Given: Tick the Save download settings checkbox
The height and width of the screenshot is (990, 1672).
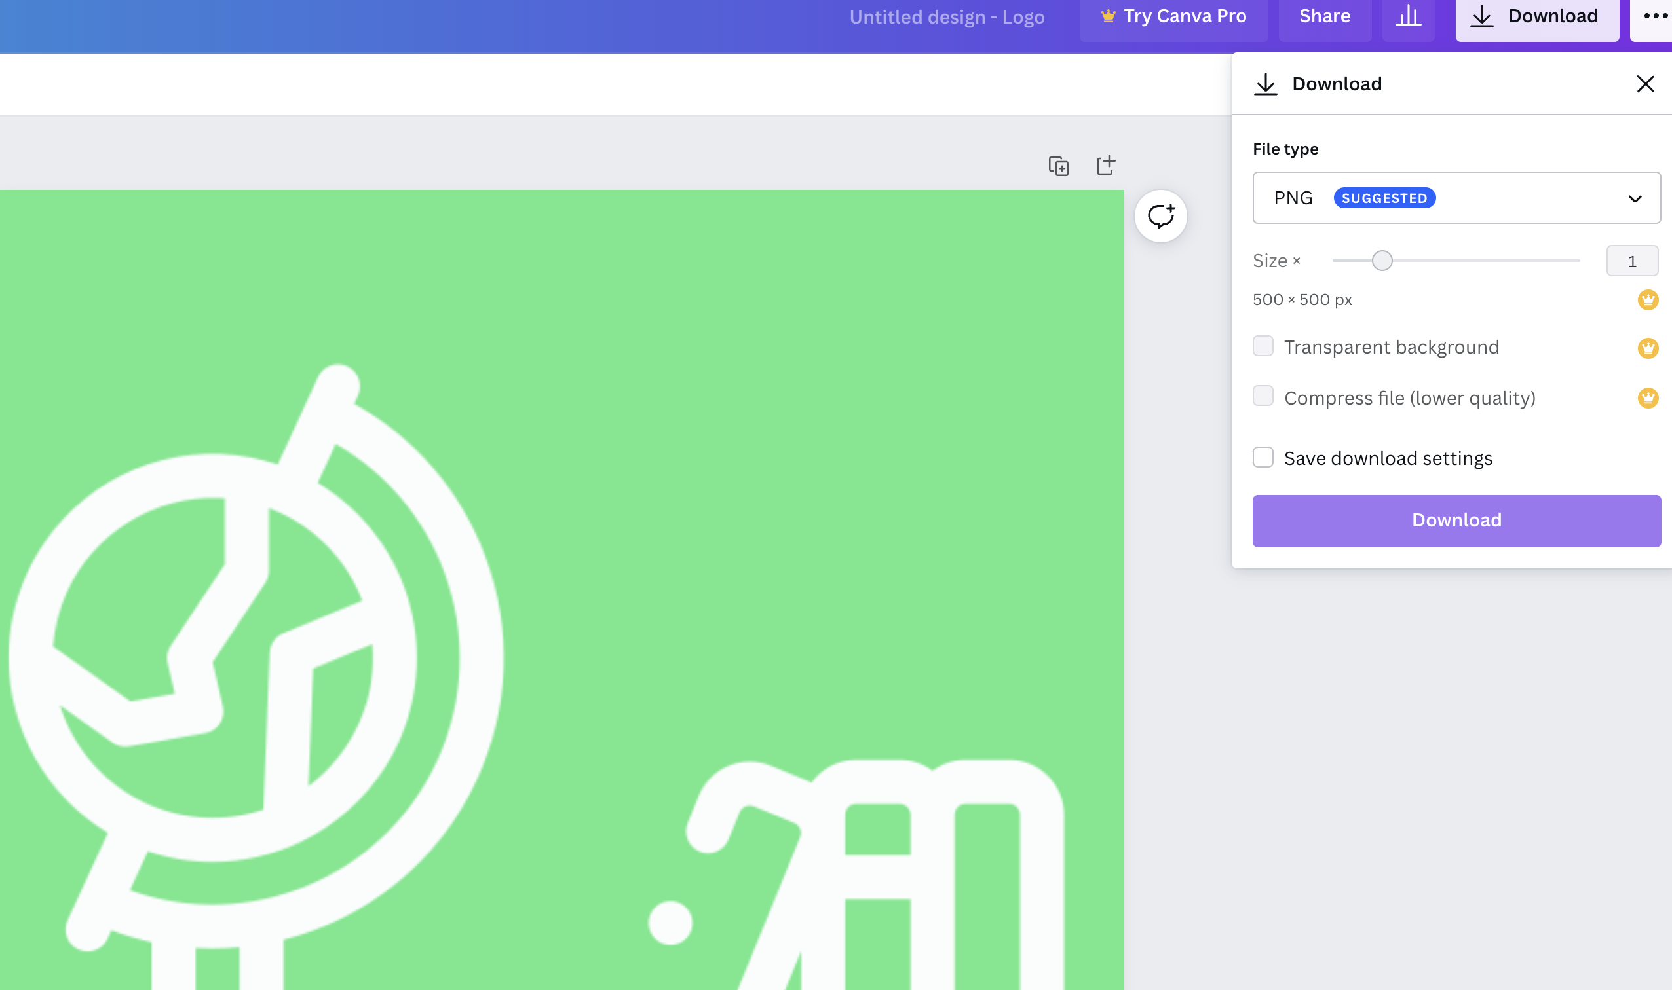Looking at the screenshot, I should click(x=1263, y=458).
